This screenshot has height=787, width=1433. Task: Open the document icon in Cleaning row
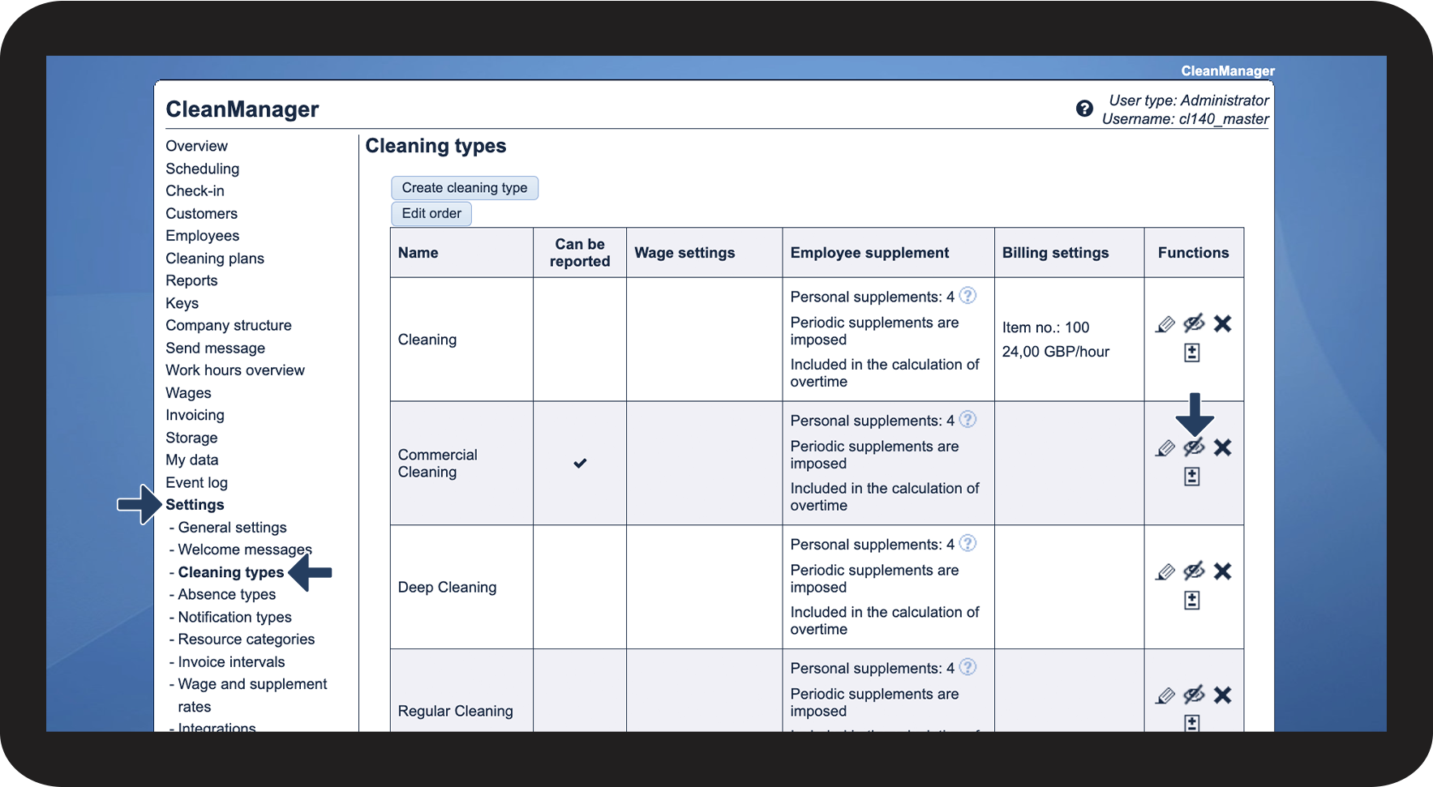pyautogui.click(x=1191, y=353)
